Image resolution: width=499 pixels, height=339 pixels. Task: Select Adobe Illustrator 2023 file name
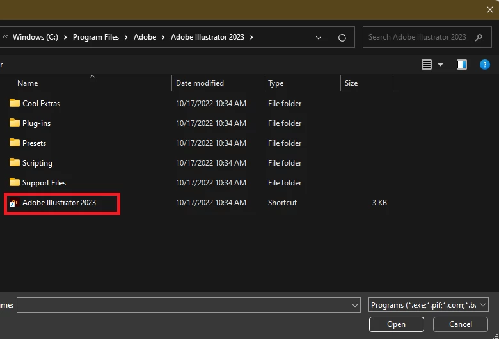pos(59,203)
